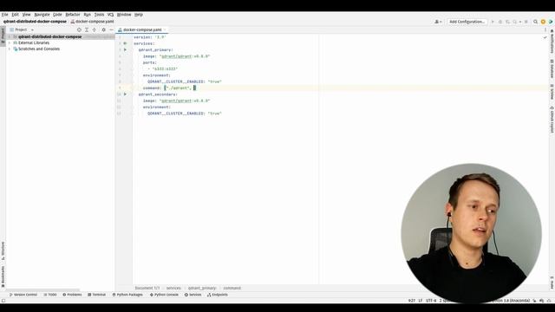
Task: Open the Problems tool window
Action: point(72,295)
